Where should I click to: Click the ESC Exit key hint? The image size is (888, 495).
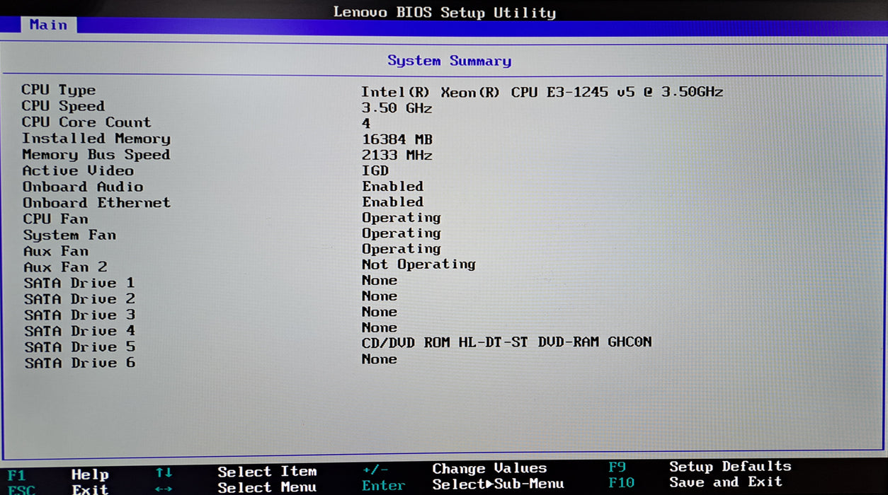pos(58,489)
